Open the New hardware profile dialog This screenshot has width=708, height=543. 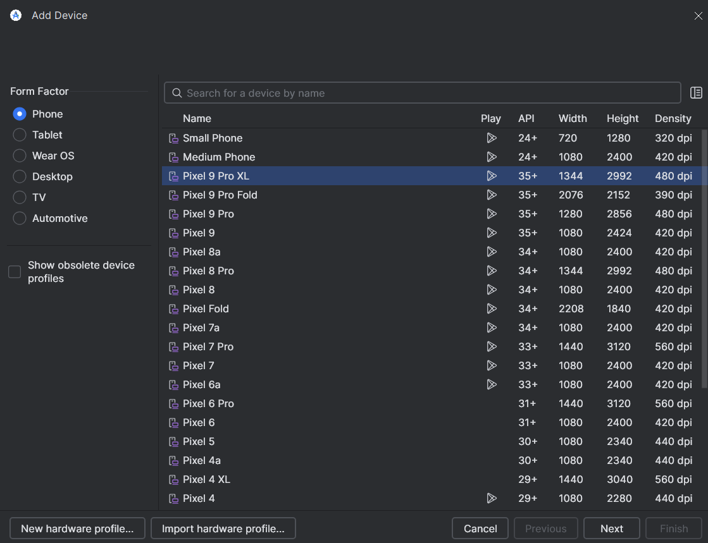[x=77, y=528]
